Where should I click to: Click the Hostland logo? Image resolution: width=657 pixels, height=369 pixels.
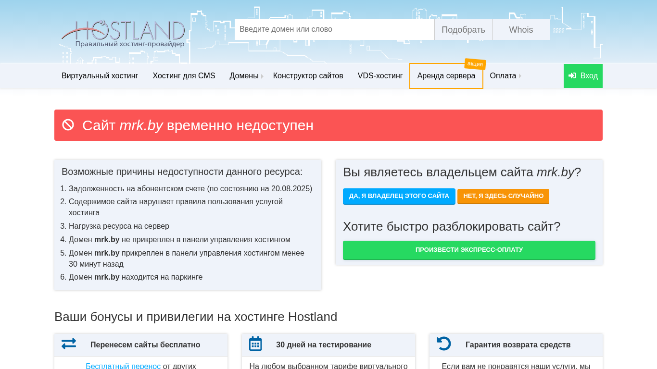pos(123,34)
